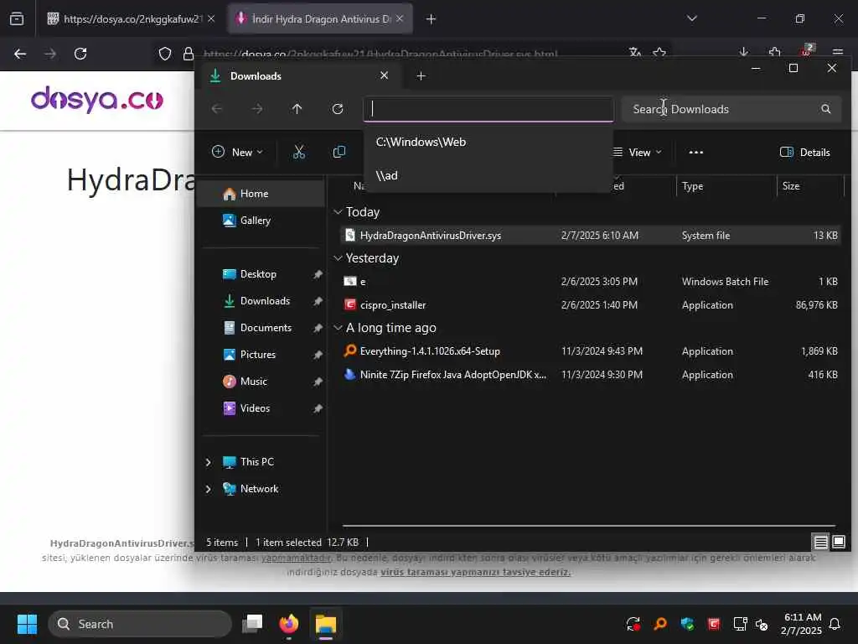858x644 pixels.
Task: Open Downloads in the navigation pane
Action: pyautogui.click(x=261, y=301)
